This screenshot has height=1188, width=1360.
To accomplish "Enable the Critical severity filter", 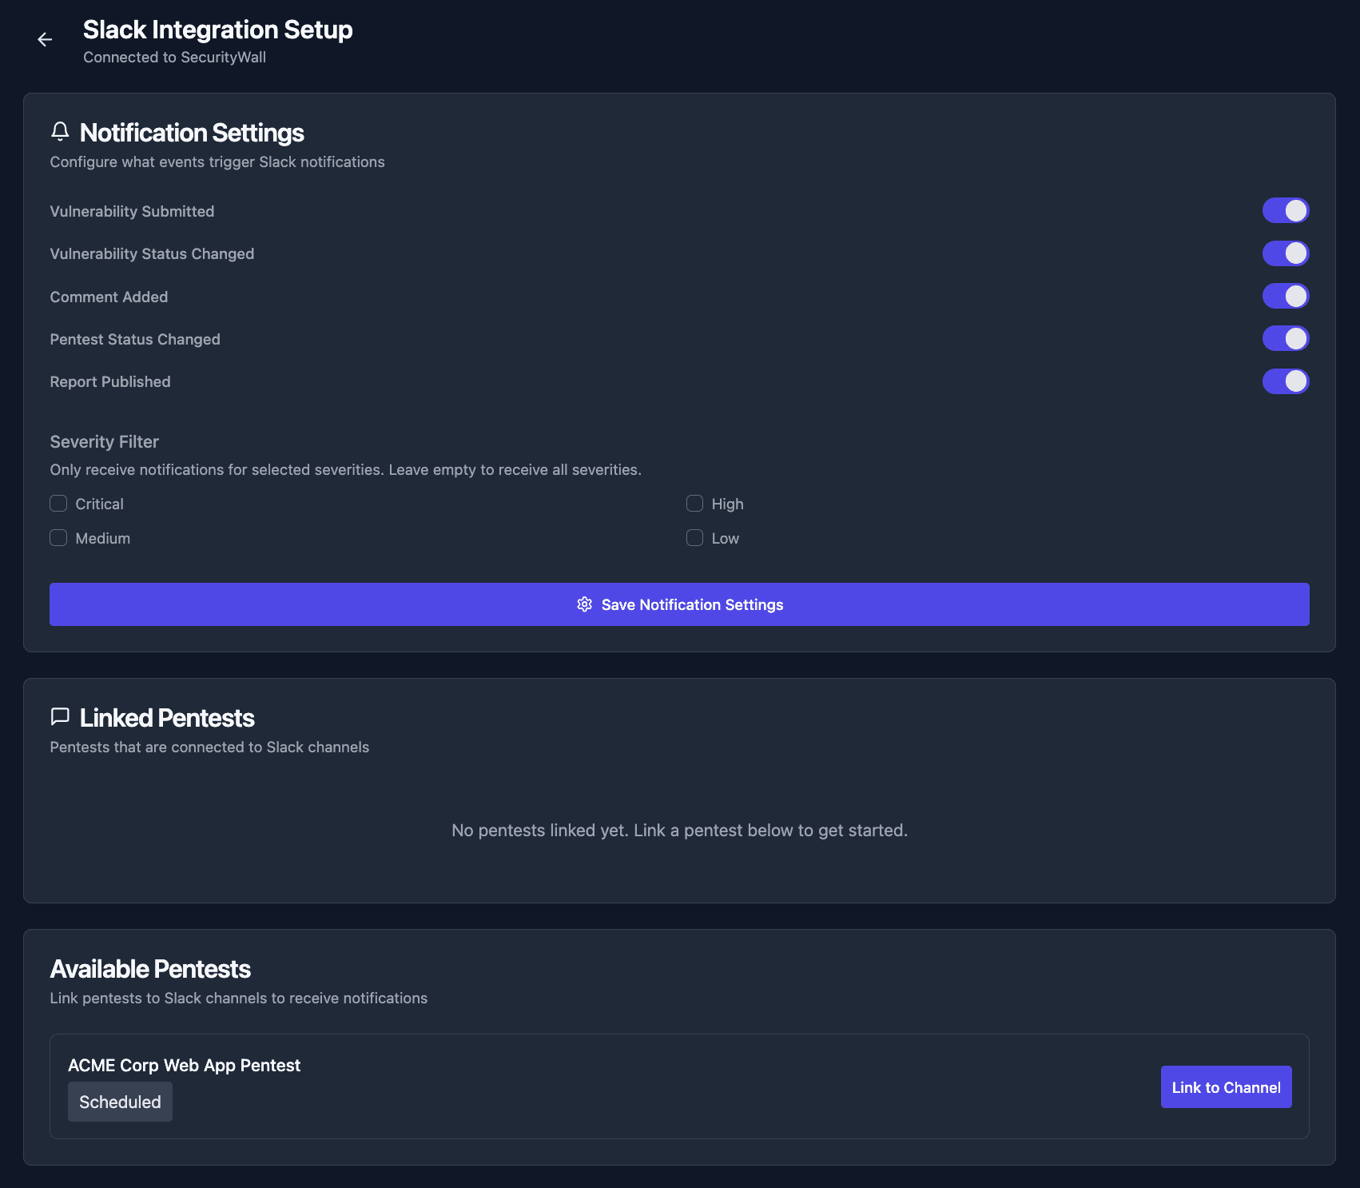I will (58, 503).
